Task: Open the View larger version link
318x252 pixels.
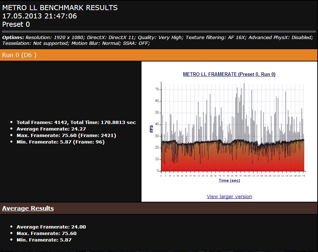Action: (x=229, y=197)
